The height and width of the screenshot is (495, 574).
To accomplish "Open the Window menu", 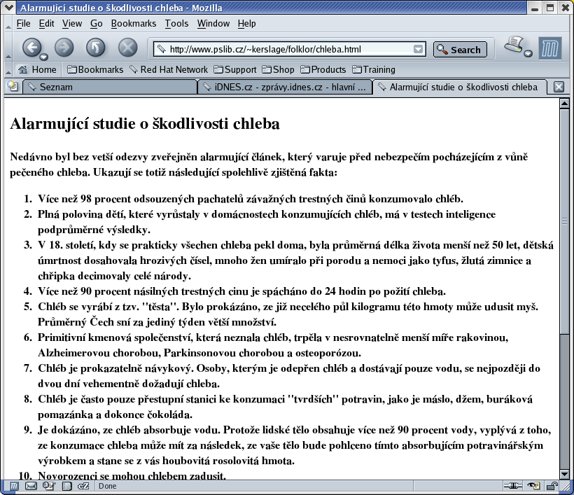I will (213, 23).
